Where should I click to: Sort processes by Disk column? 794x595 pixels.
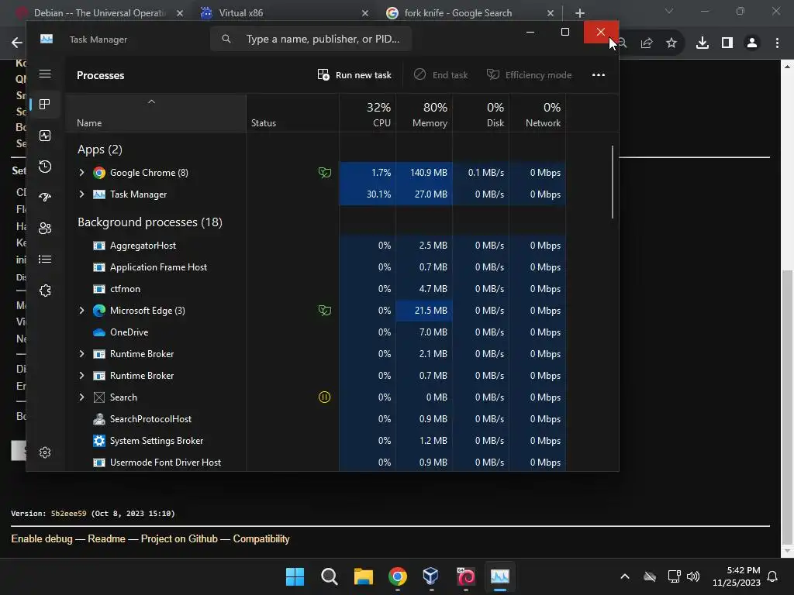coord(481,113)
